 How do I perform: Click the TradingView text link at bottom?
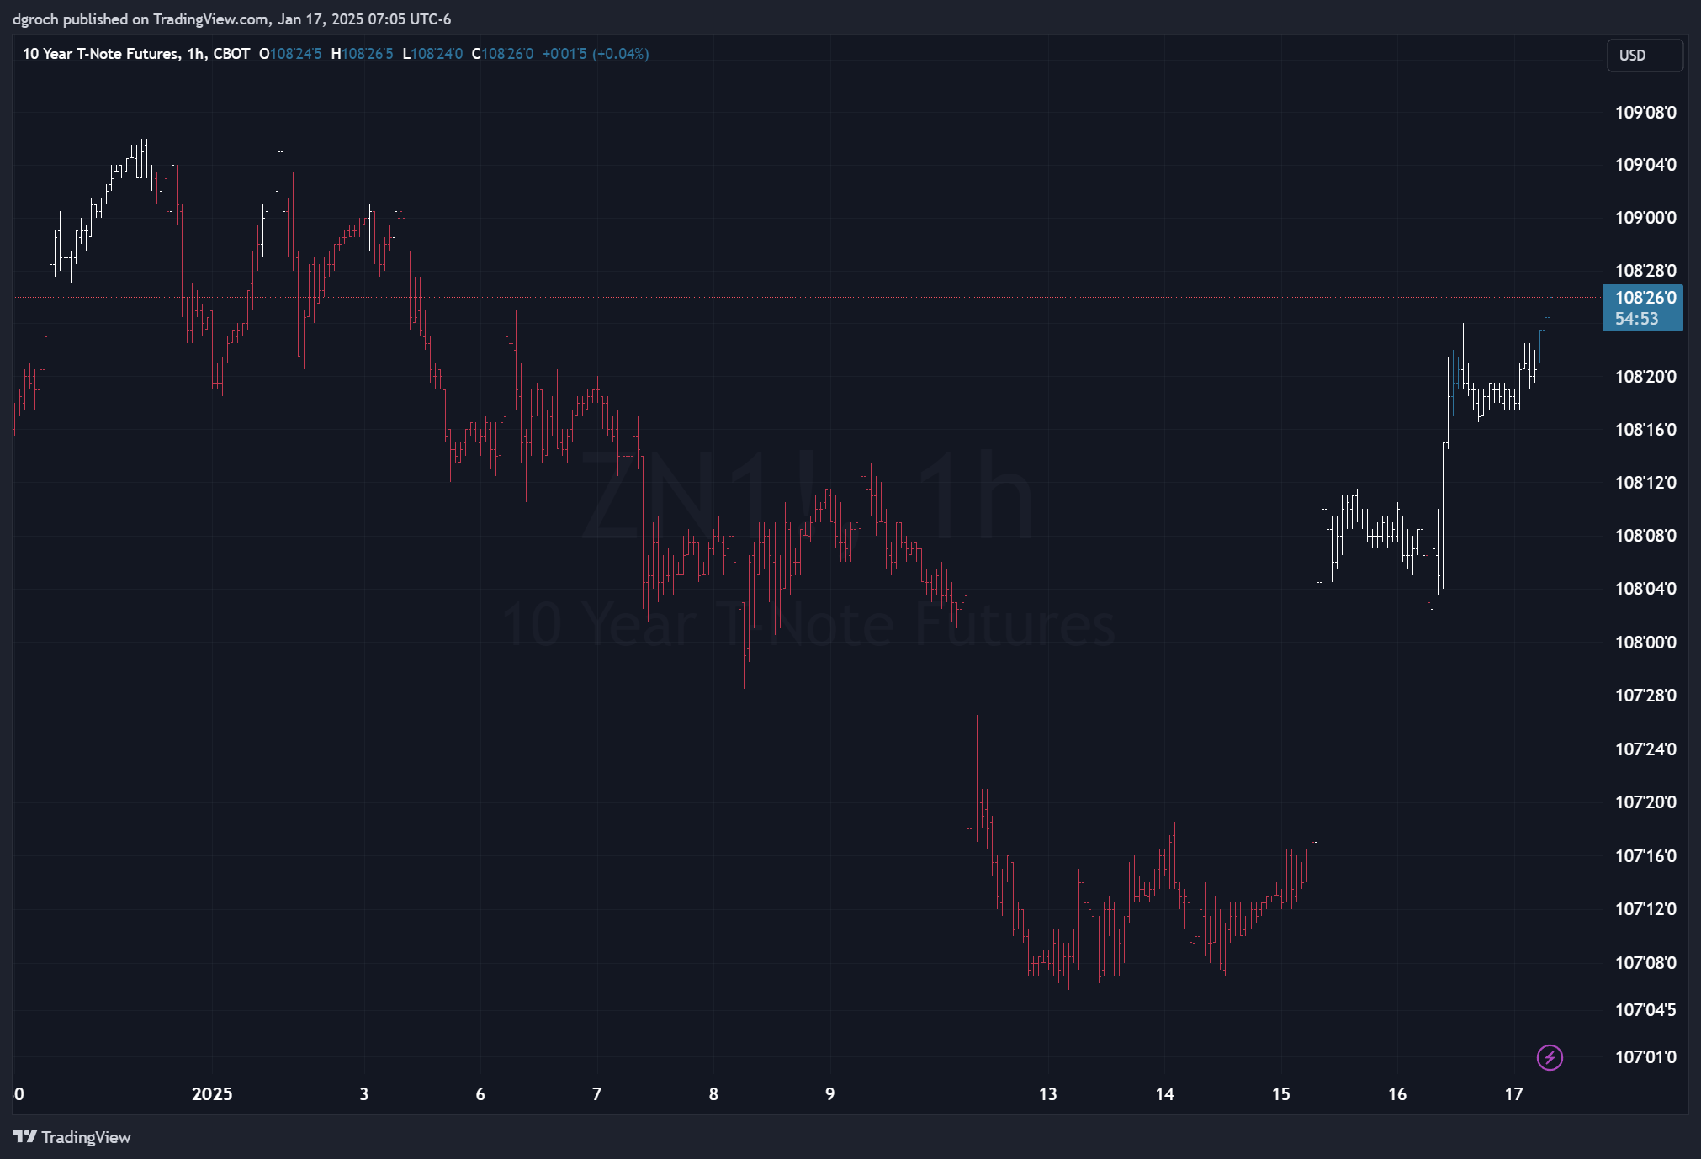[x=86, y=1137]
